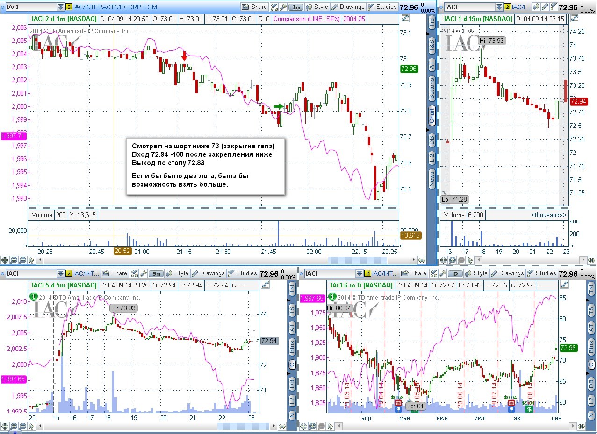Zoom in using the plus magnifier under the 1m chart
Viewport: 597px width, 434px height.
pos(14,260)
